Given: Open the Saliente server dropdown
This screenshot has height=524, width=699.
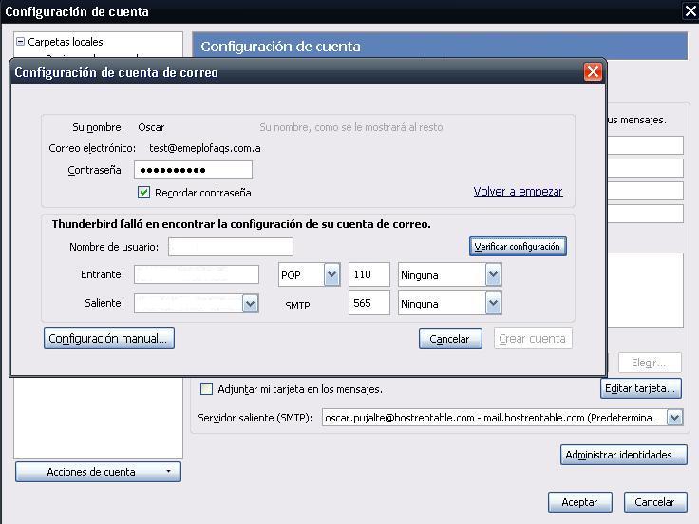Looking at the screenshot, I should (x=250, y=304).
